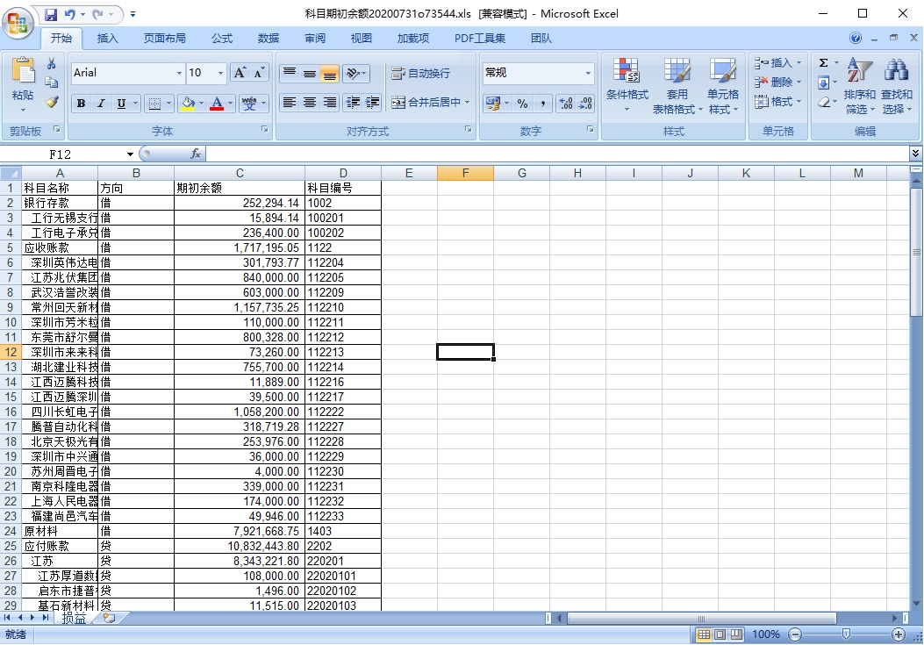
Task: Toggle Wrap Text (自动换行)
Action: click(x=420, y=74)
